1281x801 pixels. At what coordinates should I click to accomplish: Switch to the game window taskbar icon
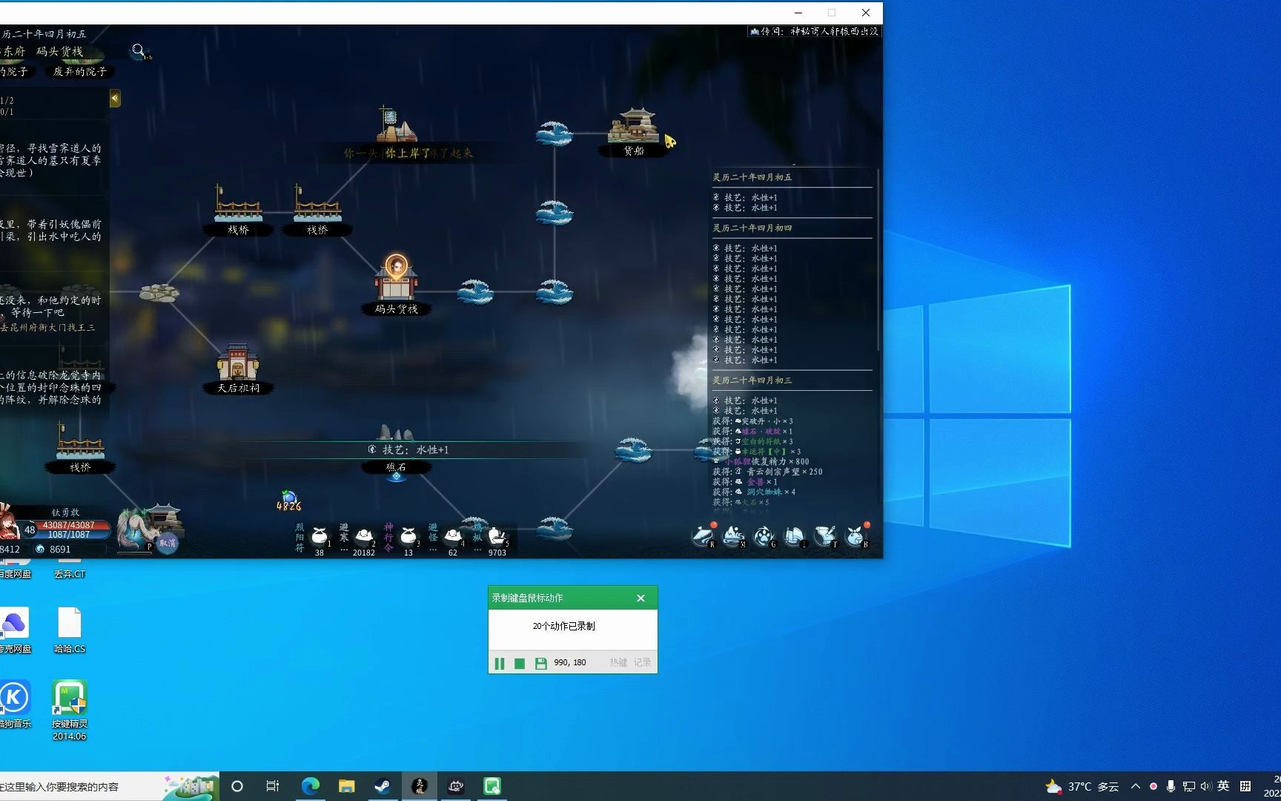(420, 786)
